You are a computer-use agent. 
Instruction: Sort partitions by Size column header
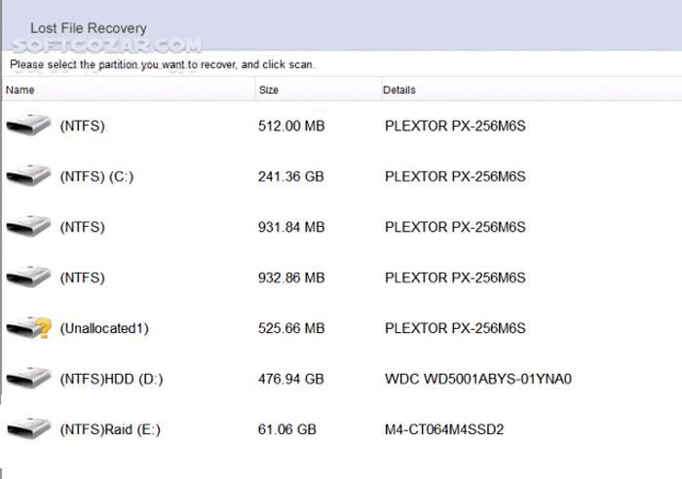point(269,90)
